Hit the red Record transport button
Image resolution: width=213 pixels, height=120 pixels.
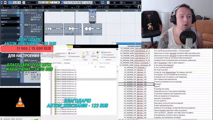(58, 3)
